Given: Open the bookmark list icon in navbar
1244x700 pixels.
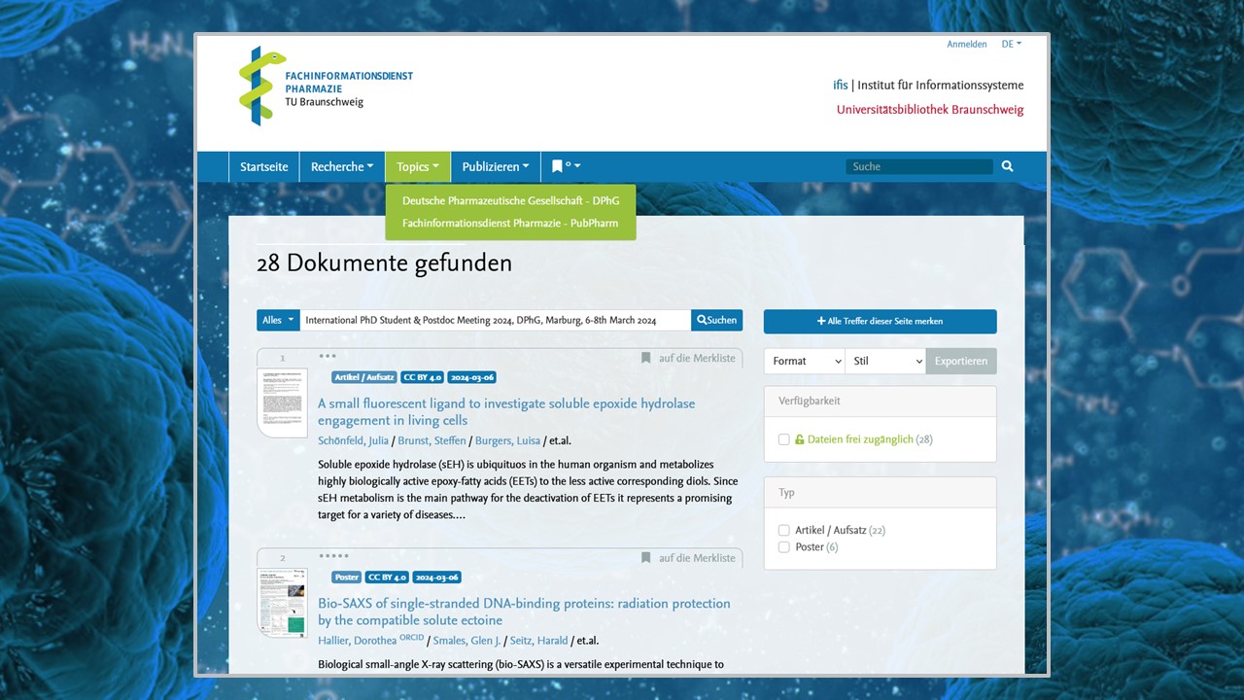Looking at the screenshot, I should pos(565,166).
